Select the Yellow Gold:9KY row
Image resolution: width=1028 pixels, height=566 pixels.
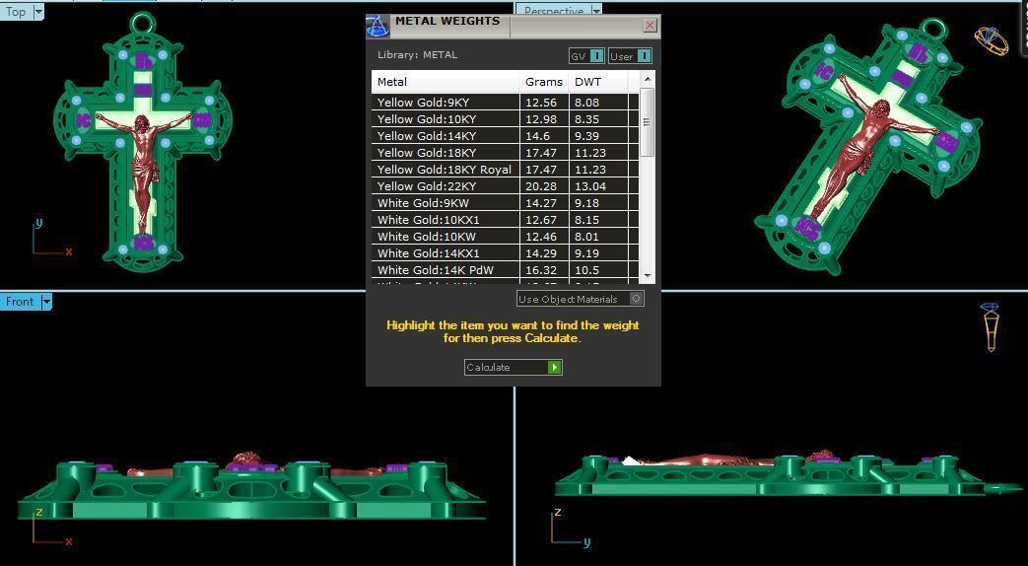click(x=505, y=103)
